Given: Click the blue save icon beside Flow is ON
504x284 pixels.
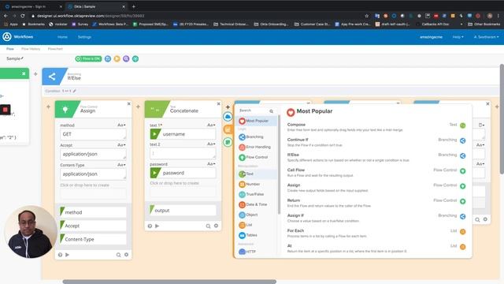Looking at the screenshot, I should tap(108, 58).
